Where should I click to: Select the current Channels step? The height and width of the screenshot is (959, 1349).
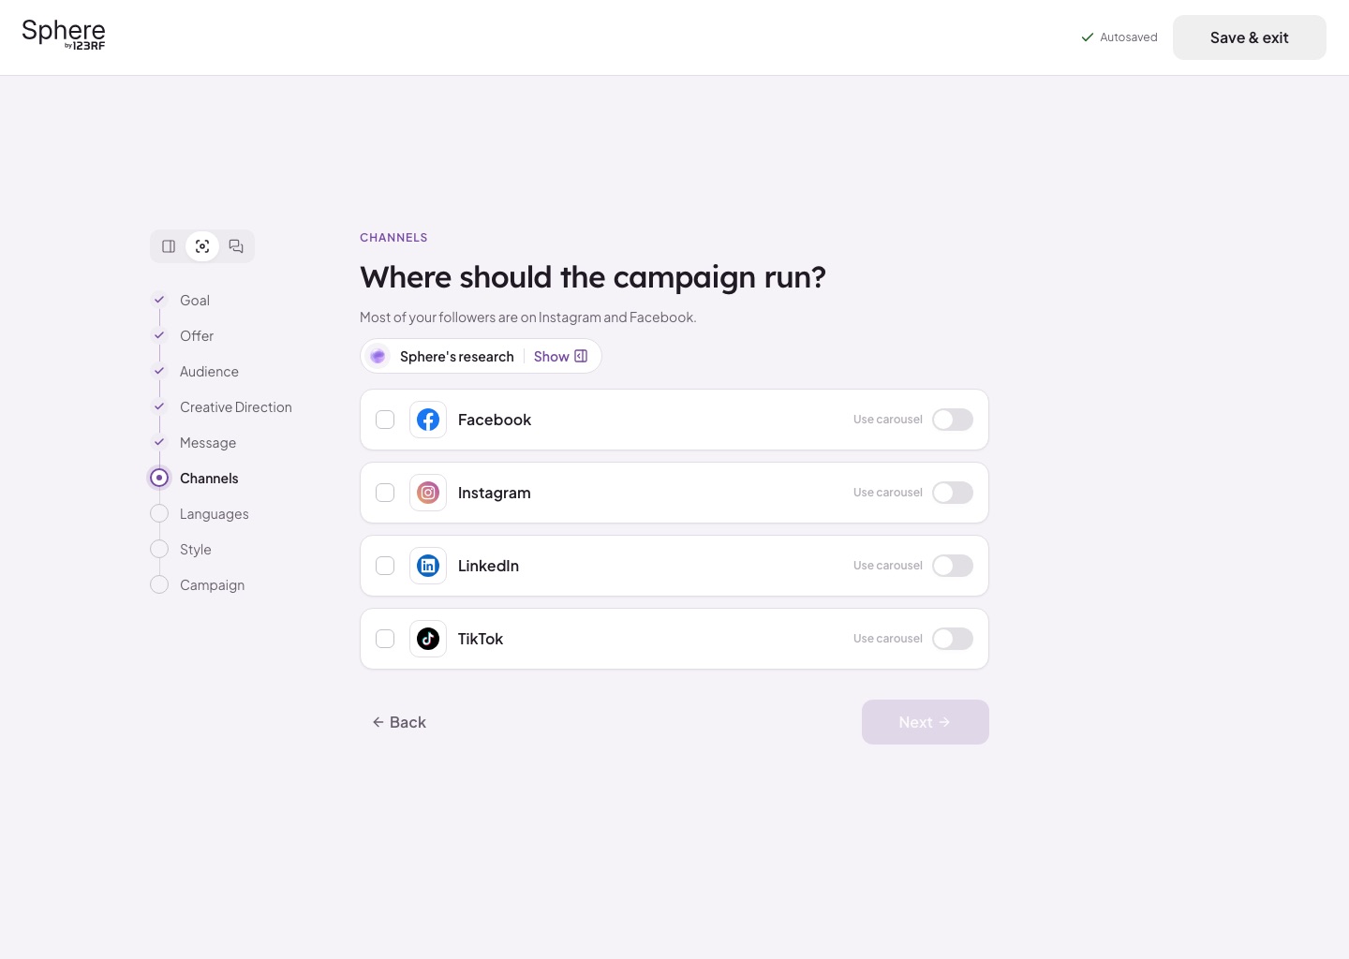pyautogui.click(x=209, y=478)
